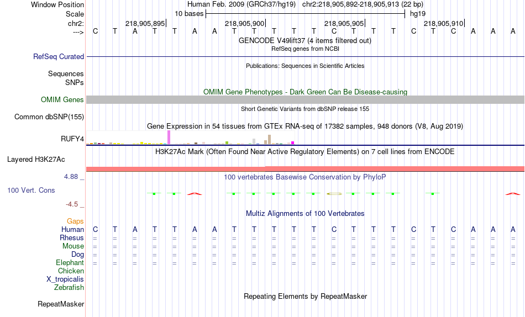Screen dimensions: 525x317
Task: Click the Rhesus alignment row label
Action: tap(72, 237)
